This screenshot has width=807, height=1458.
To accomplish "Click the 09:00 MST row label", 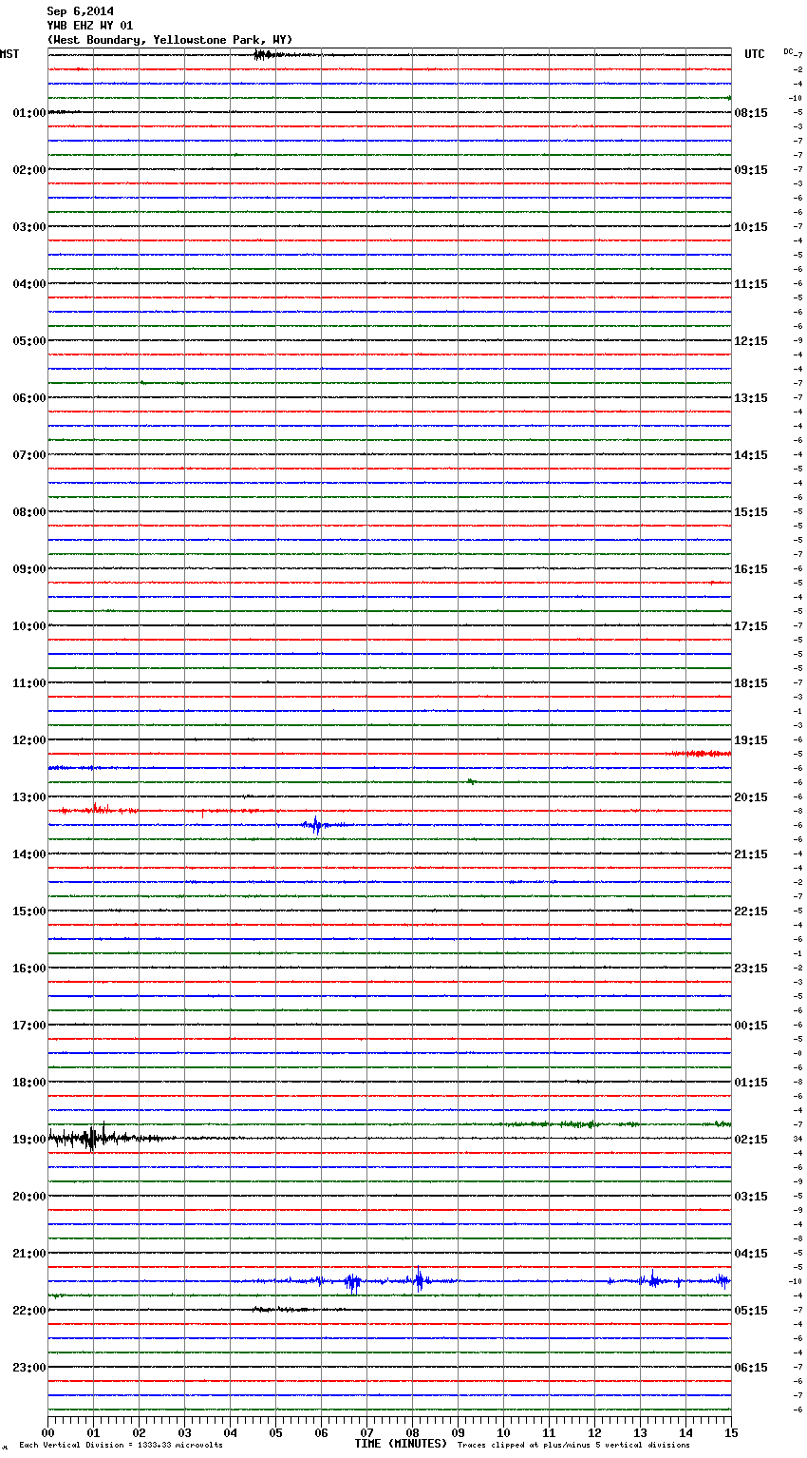I will (x=29, y=569).
